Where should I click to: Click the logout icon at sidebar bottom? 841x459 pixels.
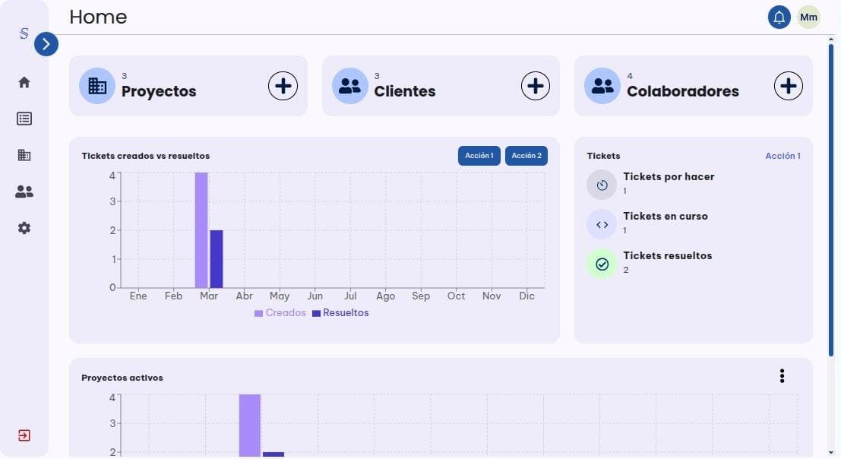tap(24, 435)
